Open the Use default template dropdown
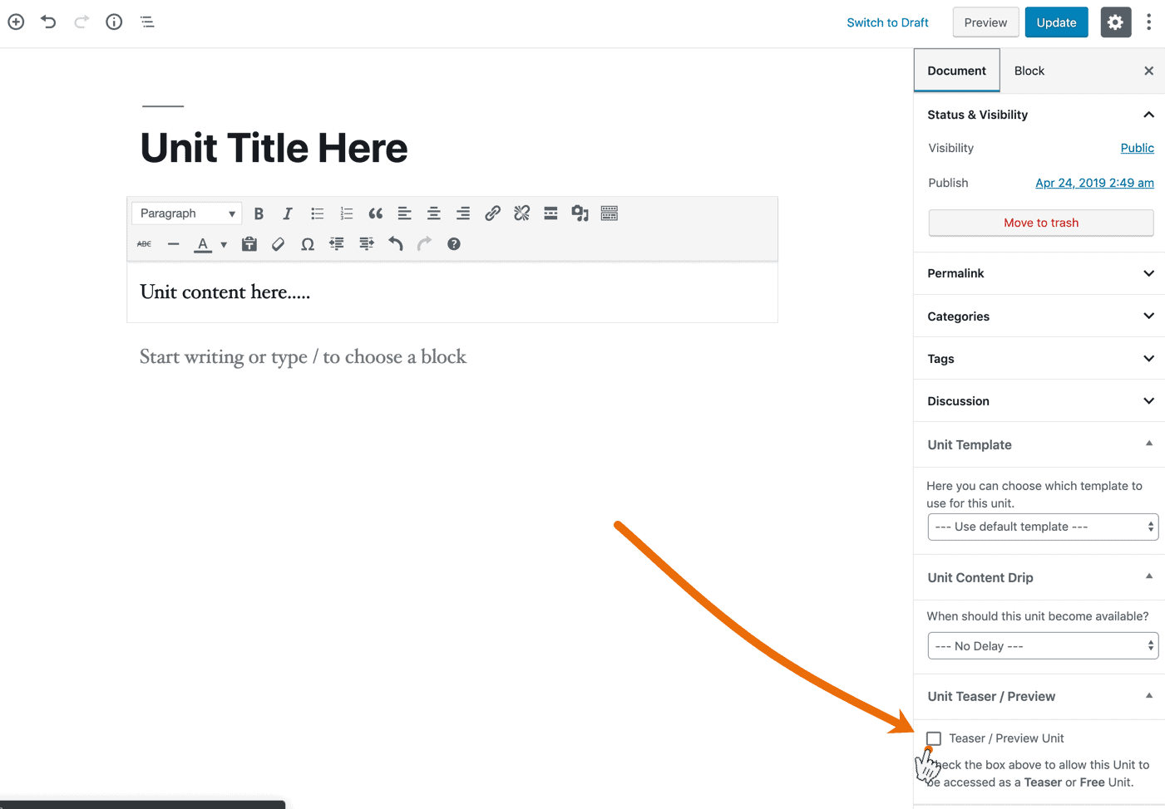Screen dimensions: 1165x809 pos(1043,527)
